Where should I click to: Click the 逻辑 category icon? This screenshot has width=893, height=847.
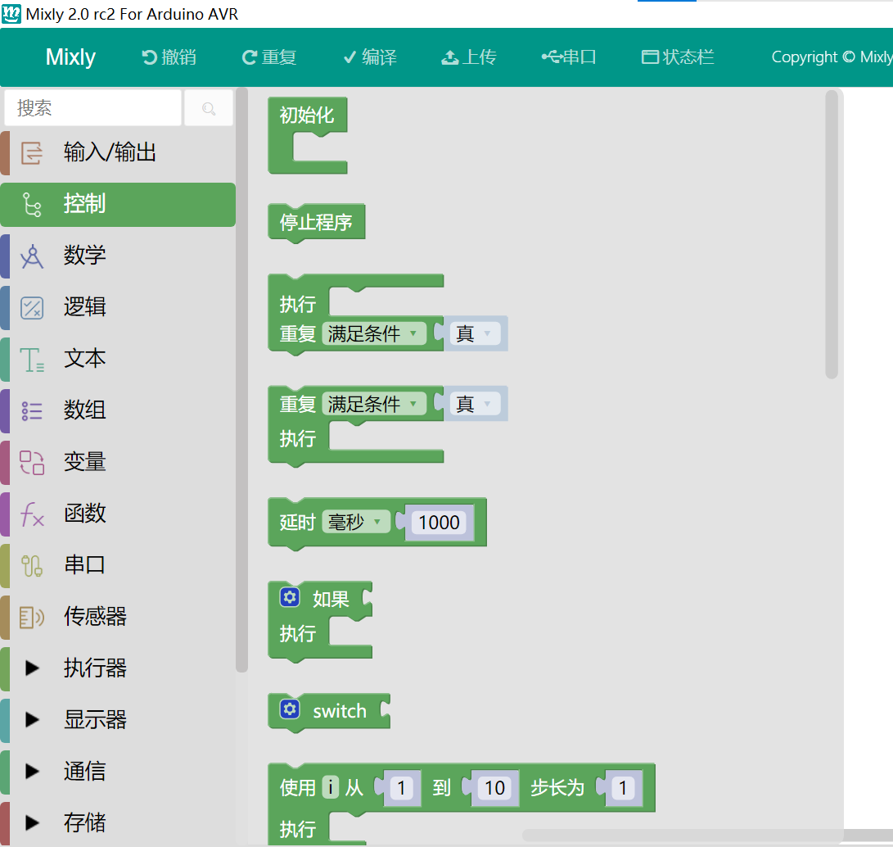(x=32, y=307)
